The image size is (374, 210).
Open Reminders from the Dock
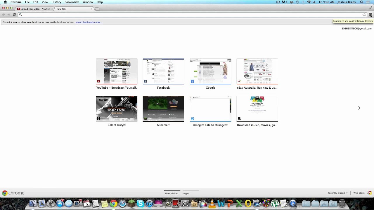[96, 203]
